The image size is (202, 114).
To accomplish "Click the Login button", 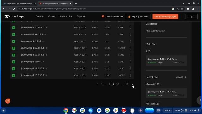I will pos(192,16).
